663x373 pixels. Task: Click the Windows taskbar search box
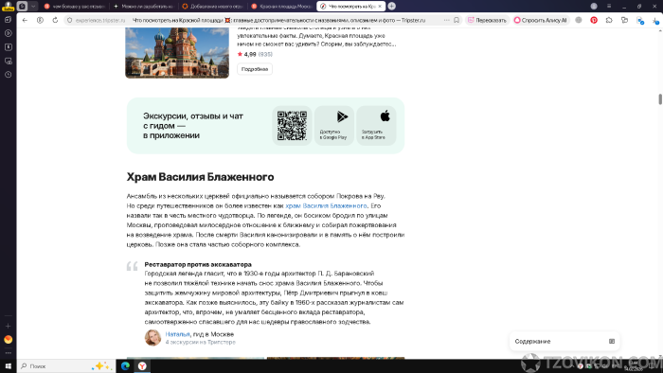[x=65, y=365]
